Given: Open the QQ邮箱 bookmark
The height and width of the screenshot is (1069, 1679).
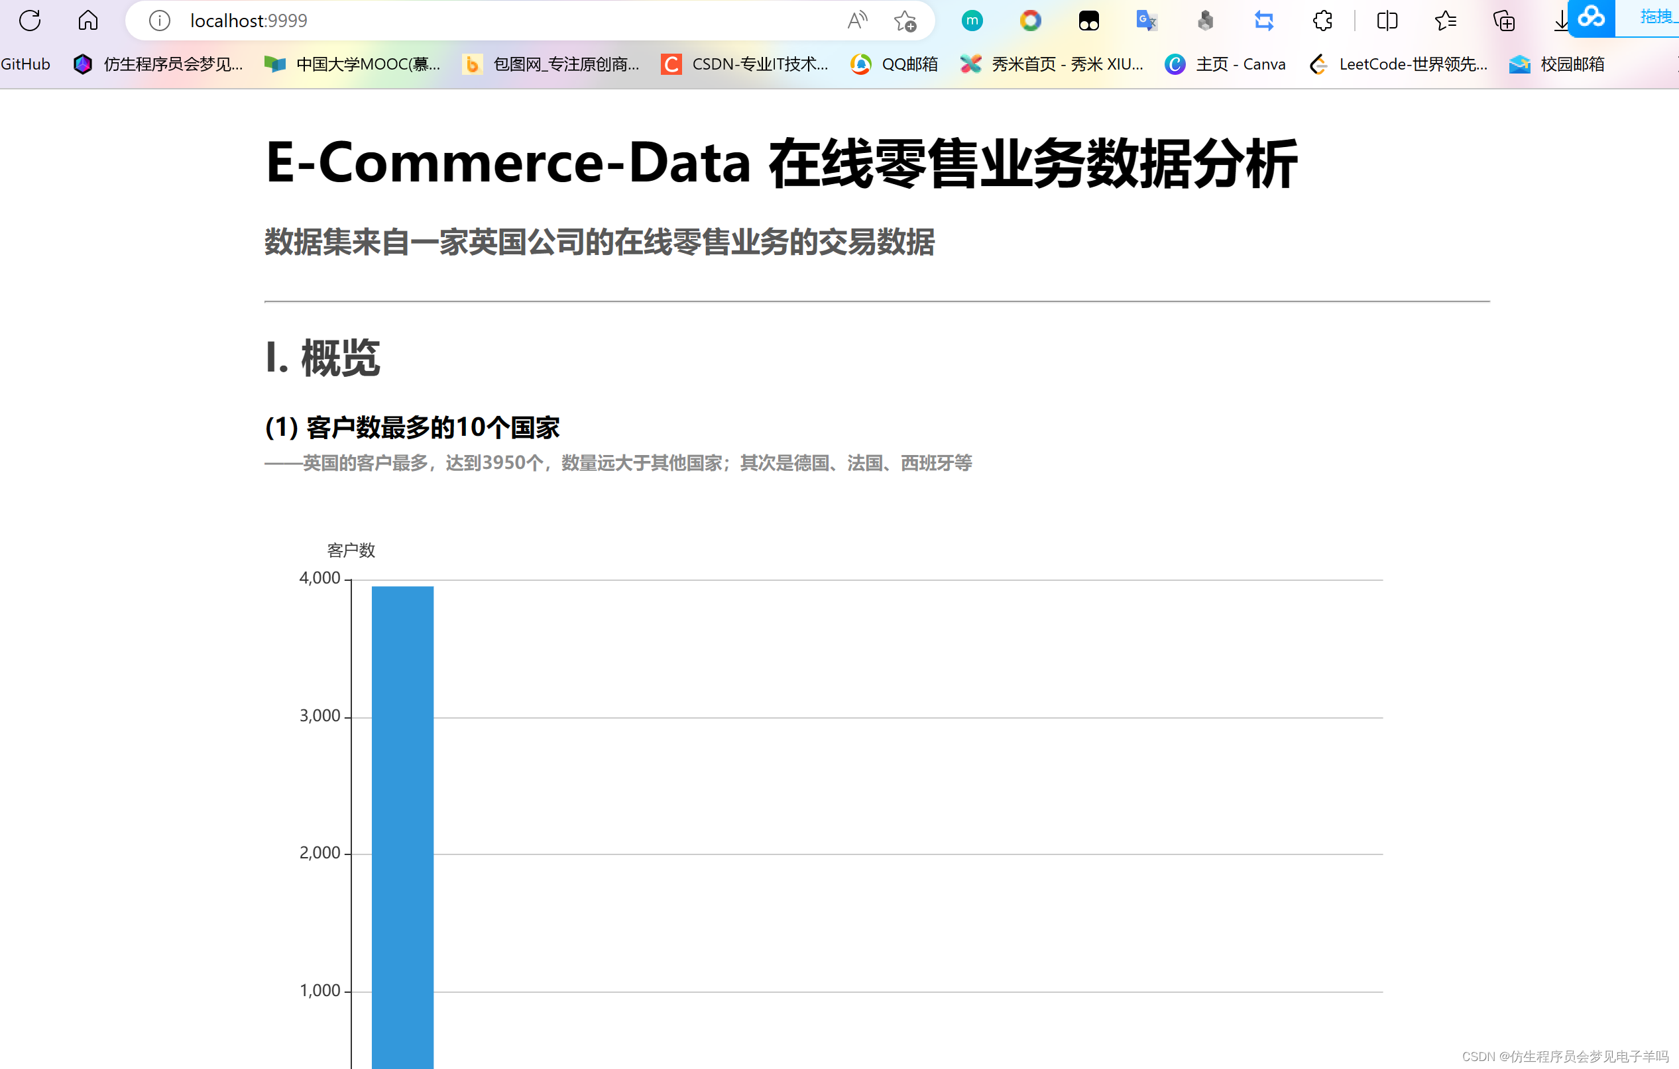Looking at the screenshot, I should tap(895, 64).
